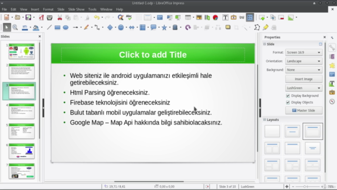Close the Properties sidebar panel

(x=324, y=37)
